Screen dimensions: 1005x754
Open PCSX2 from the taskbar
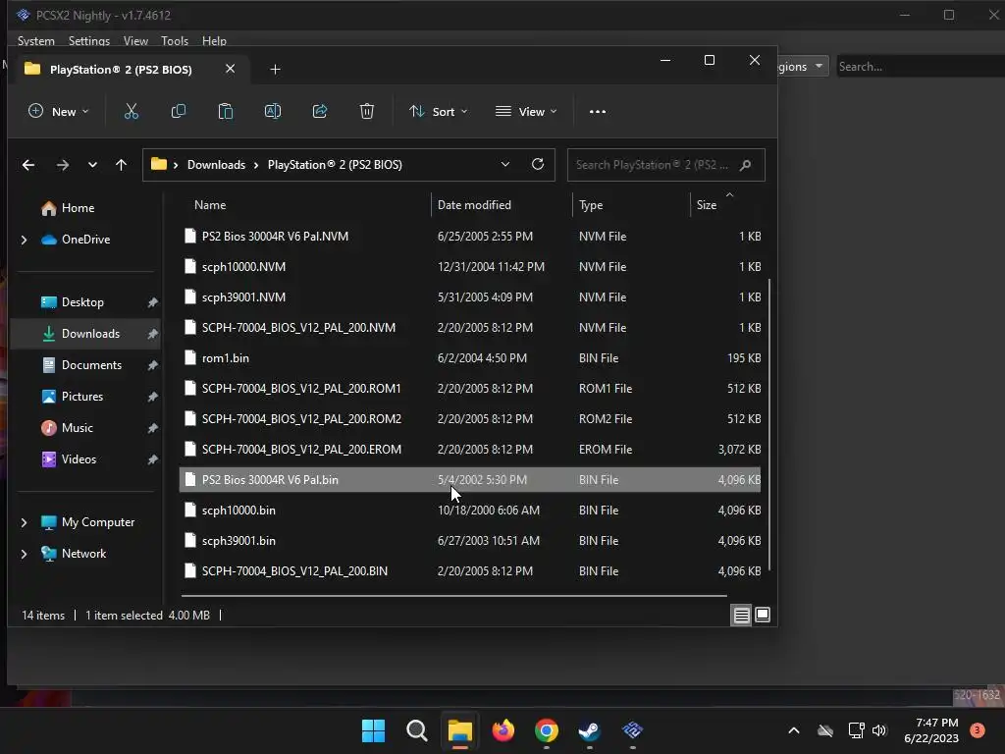pos(633,730)
